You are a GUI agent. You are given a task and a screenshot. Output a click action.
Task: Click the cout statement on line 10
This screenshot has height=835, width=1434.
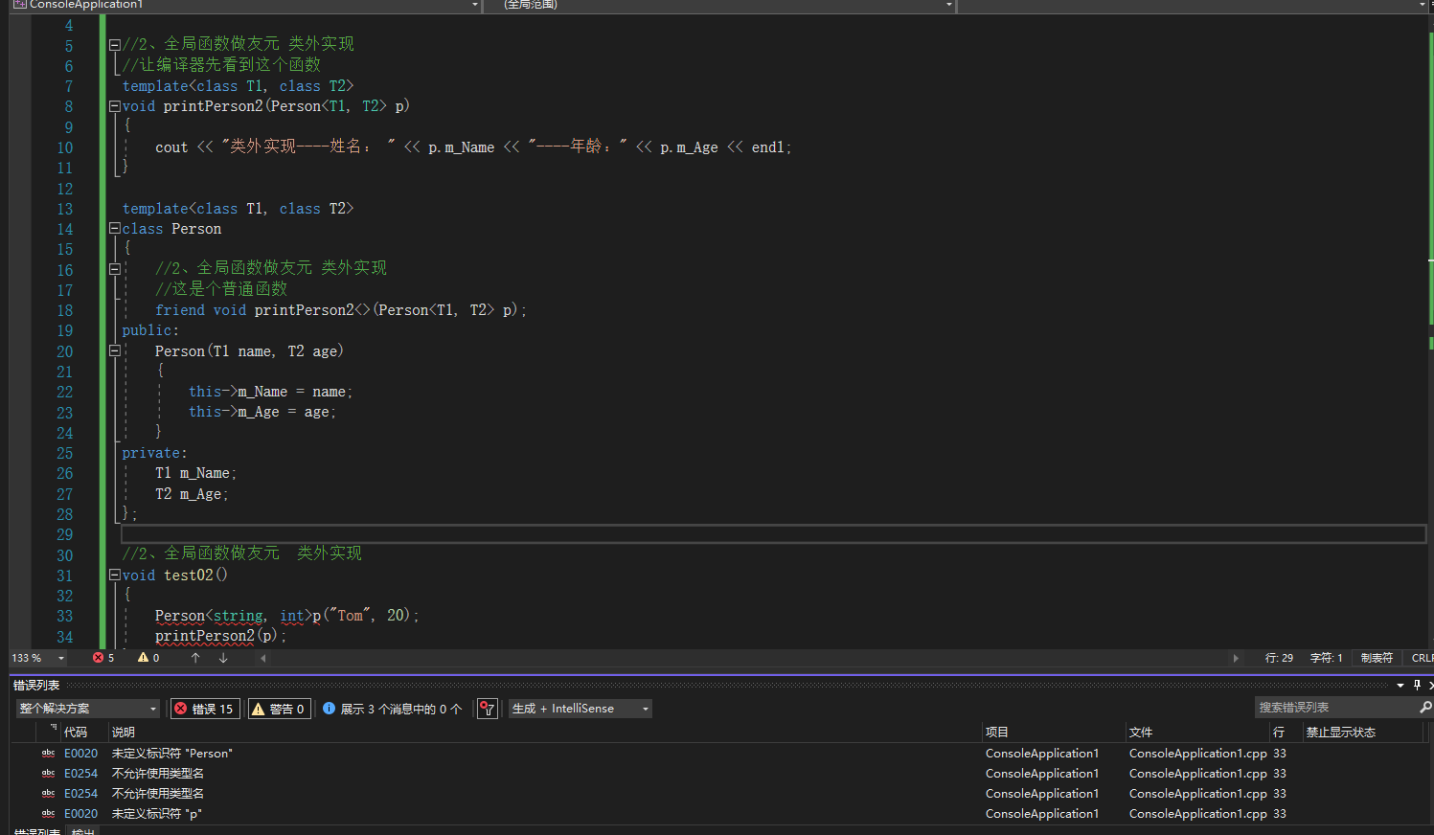[473, 147]
